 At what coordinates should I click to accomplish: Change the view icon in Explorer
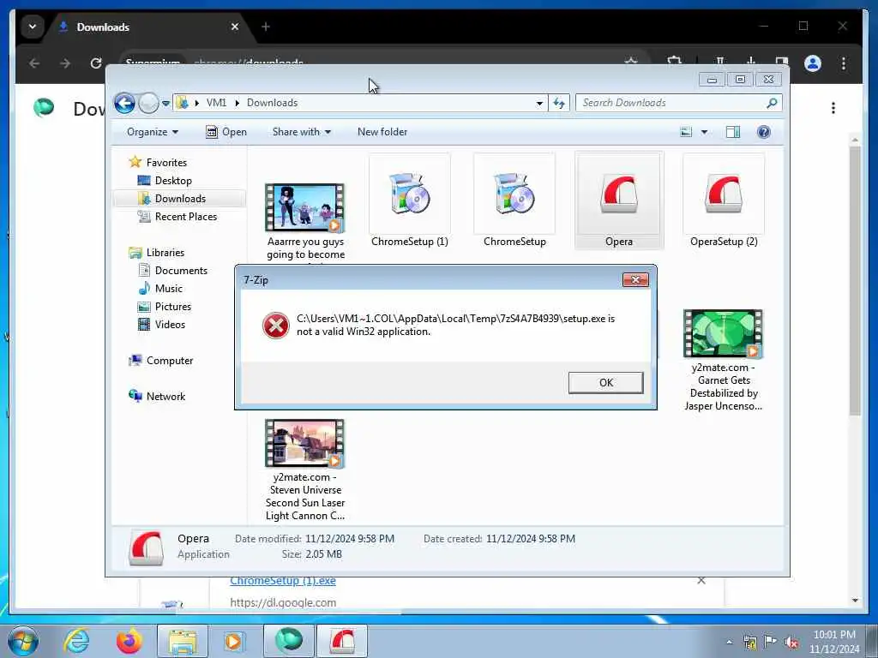686,132
